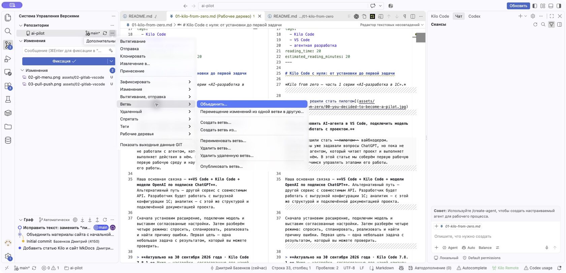Open the database view in the activity bar
The image size is (566, 273).
(8, 140)
